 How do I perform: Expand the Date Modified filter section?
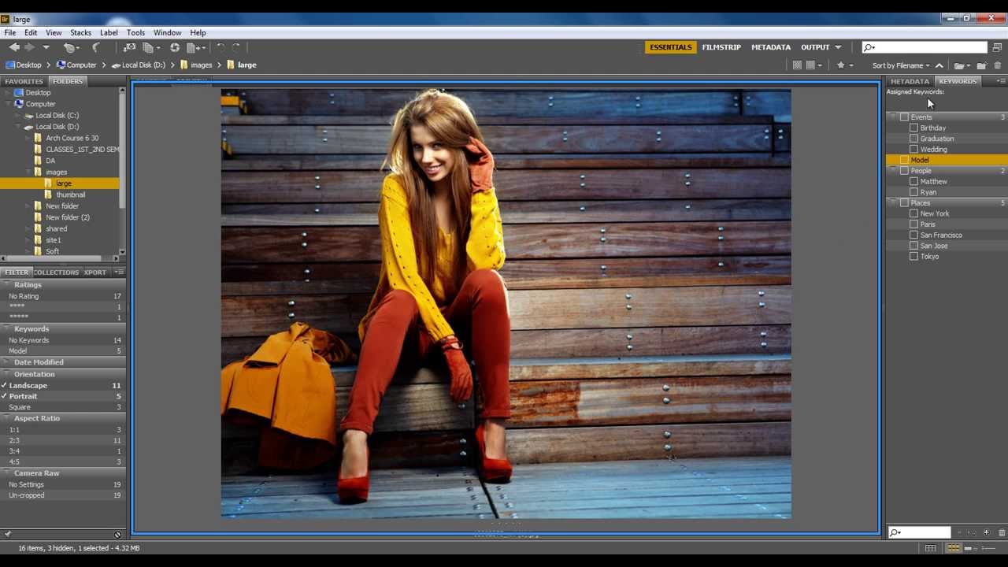[x=8, y=362]
